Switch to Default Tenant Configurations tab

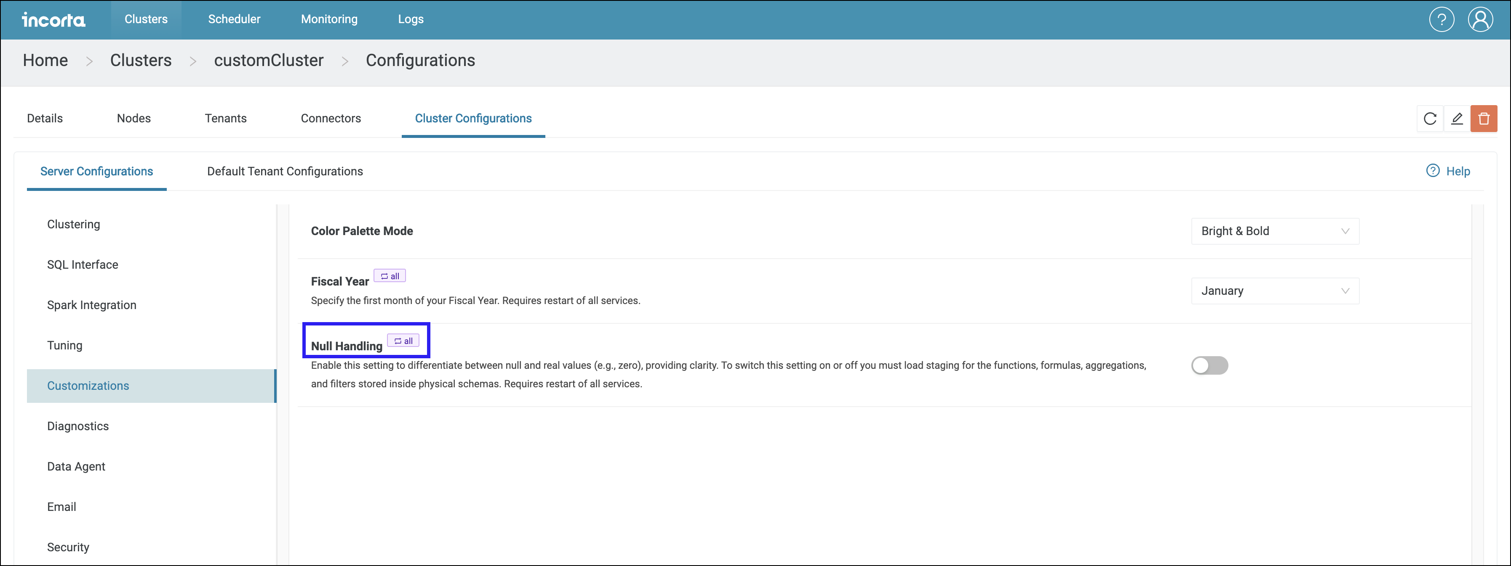(x=285, y=172)
